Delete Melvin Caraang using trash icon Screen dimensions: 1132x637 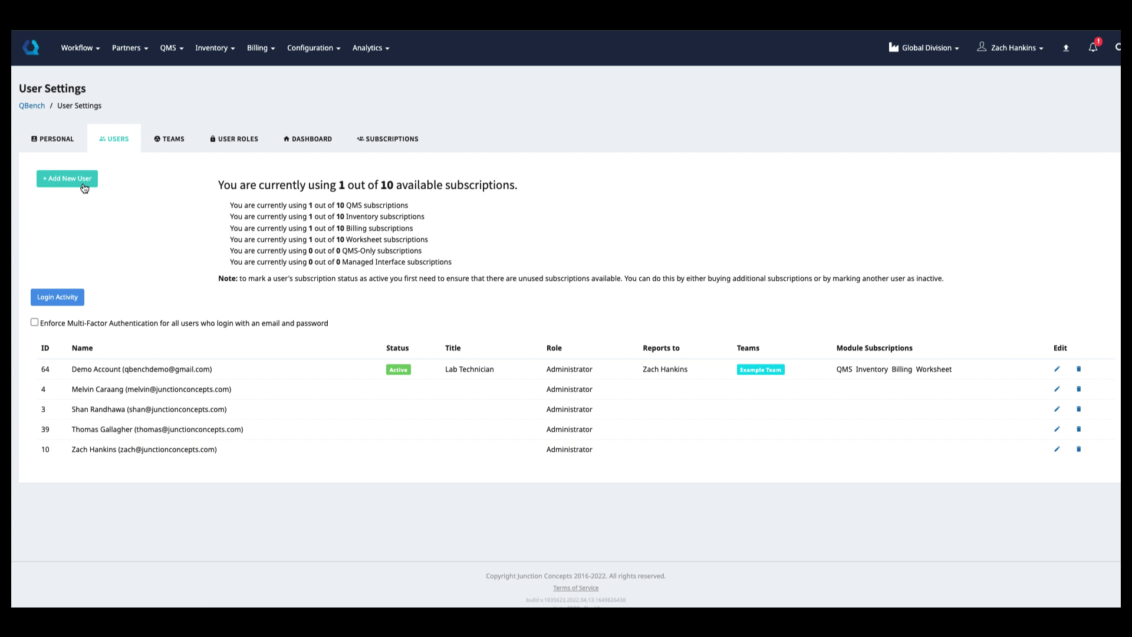point(1078,389)
